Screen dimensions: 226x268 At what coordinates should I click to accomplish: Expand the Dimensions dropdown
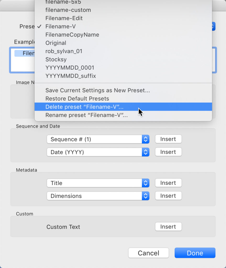pos(98,196)
